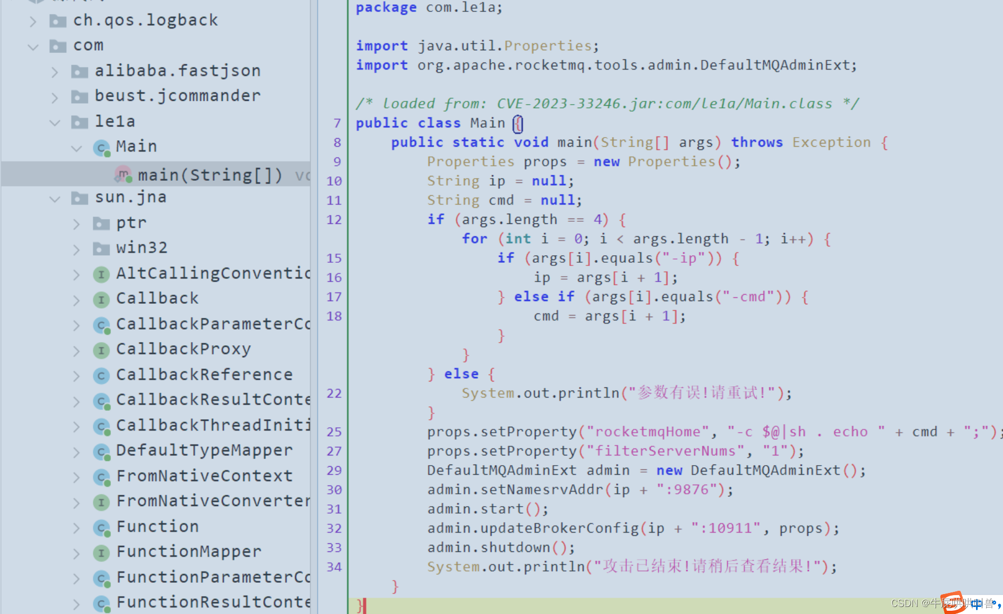Click the Function class icon

[101, 529]
